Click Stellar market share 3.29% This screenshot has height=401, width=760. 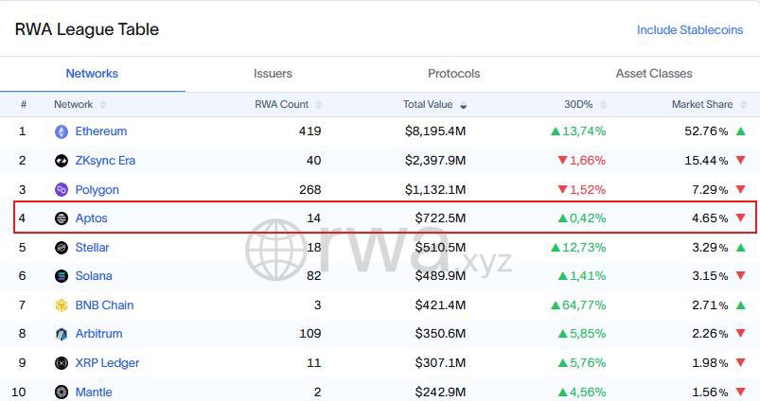(x=710, y=248)
